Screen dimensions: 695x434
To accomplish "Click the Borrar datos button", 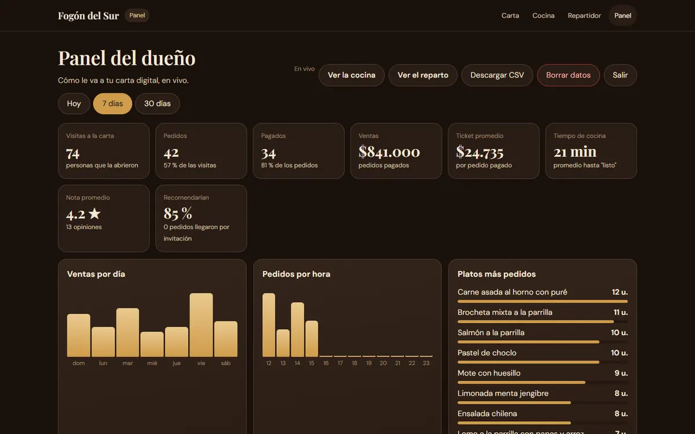I will pos(568,75).
